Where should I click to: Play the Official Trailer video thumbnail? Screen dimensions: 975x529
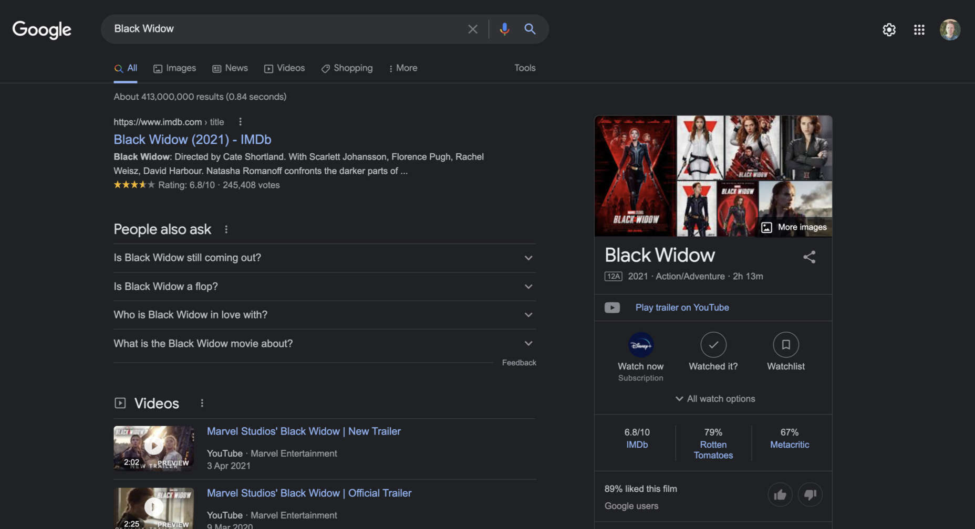coord(153,509)
